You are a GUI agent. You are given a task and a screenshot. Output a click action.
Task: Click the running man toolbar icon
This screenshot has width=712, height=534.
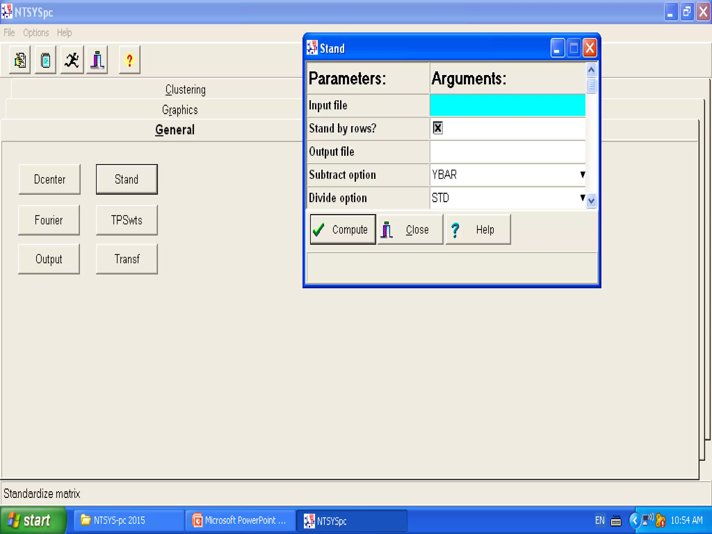(x=72, y=60)
